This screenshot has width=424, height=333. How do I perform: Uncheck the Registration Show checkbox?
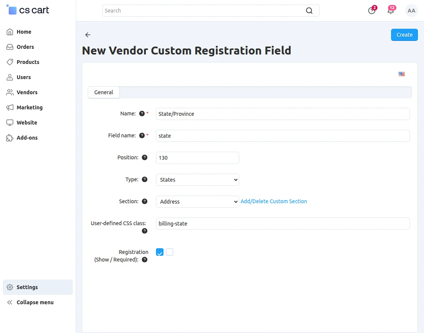point(159,252)
